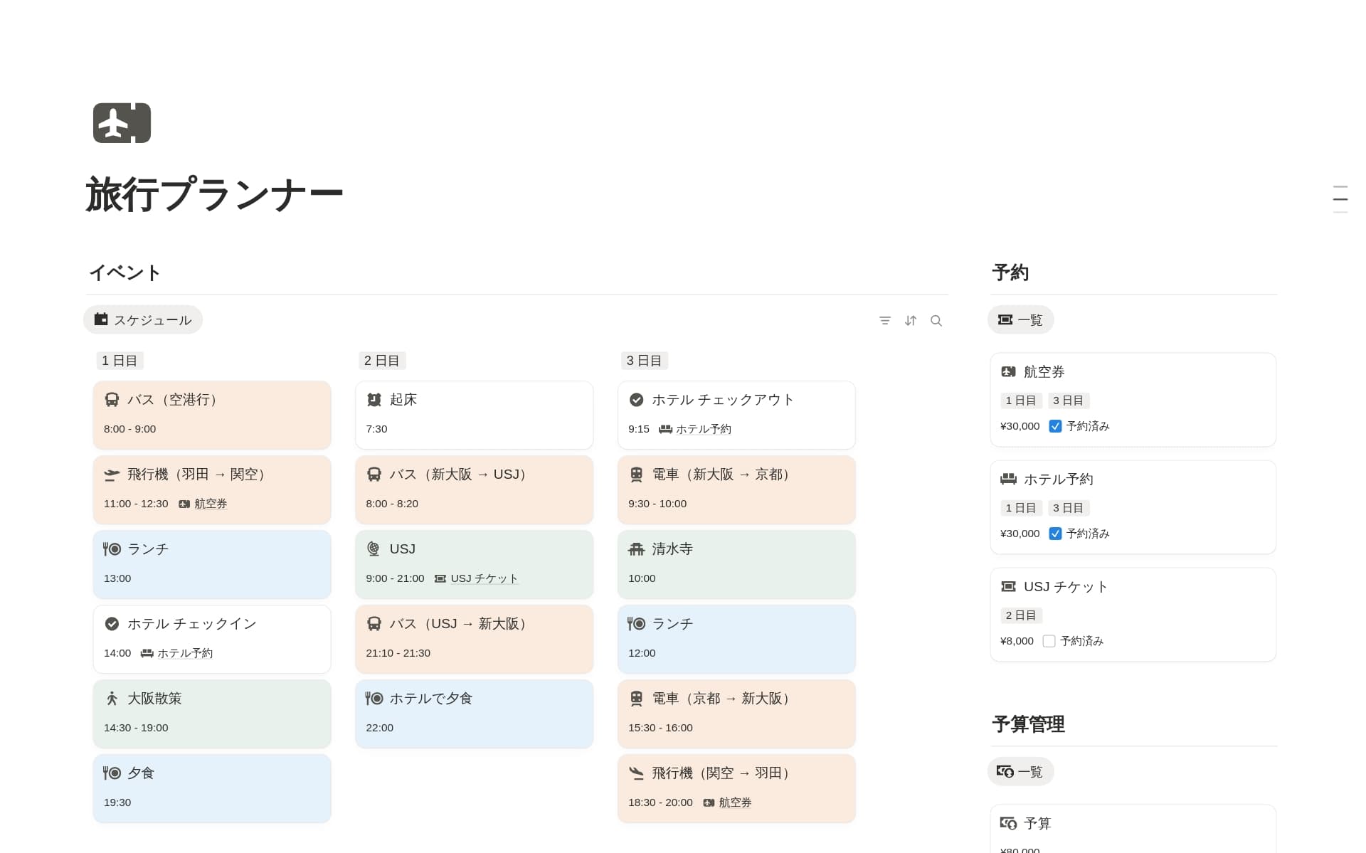Click the airplane ticket page icon
The width and height of the screenshot is (1366, 853).
[122, 123]
